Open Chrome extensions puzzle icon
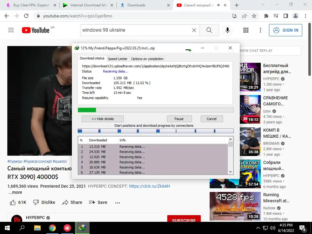Screen dimensions: 312x234 click(266, 16)
